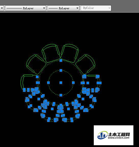Expand the partially visible leftmost dropdown arrow
The width and height of the screenshot is (139, 147).
[2, 8]
